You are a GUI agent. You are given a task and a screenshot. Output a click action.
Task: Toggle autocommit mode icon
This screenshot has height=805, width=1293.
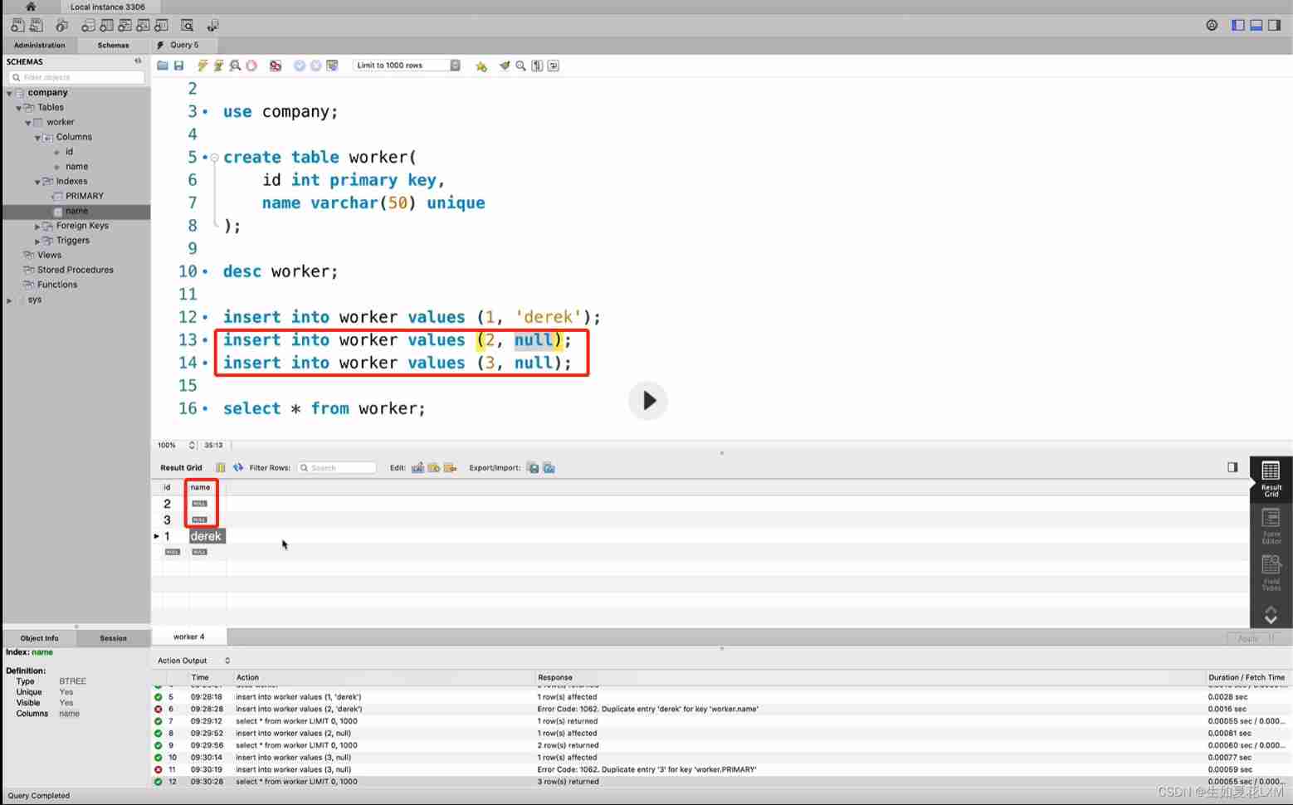point(332,66)
